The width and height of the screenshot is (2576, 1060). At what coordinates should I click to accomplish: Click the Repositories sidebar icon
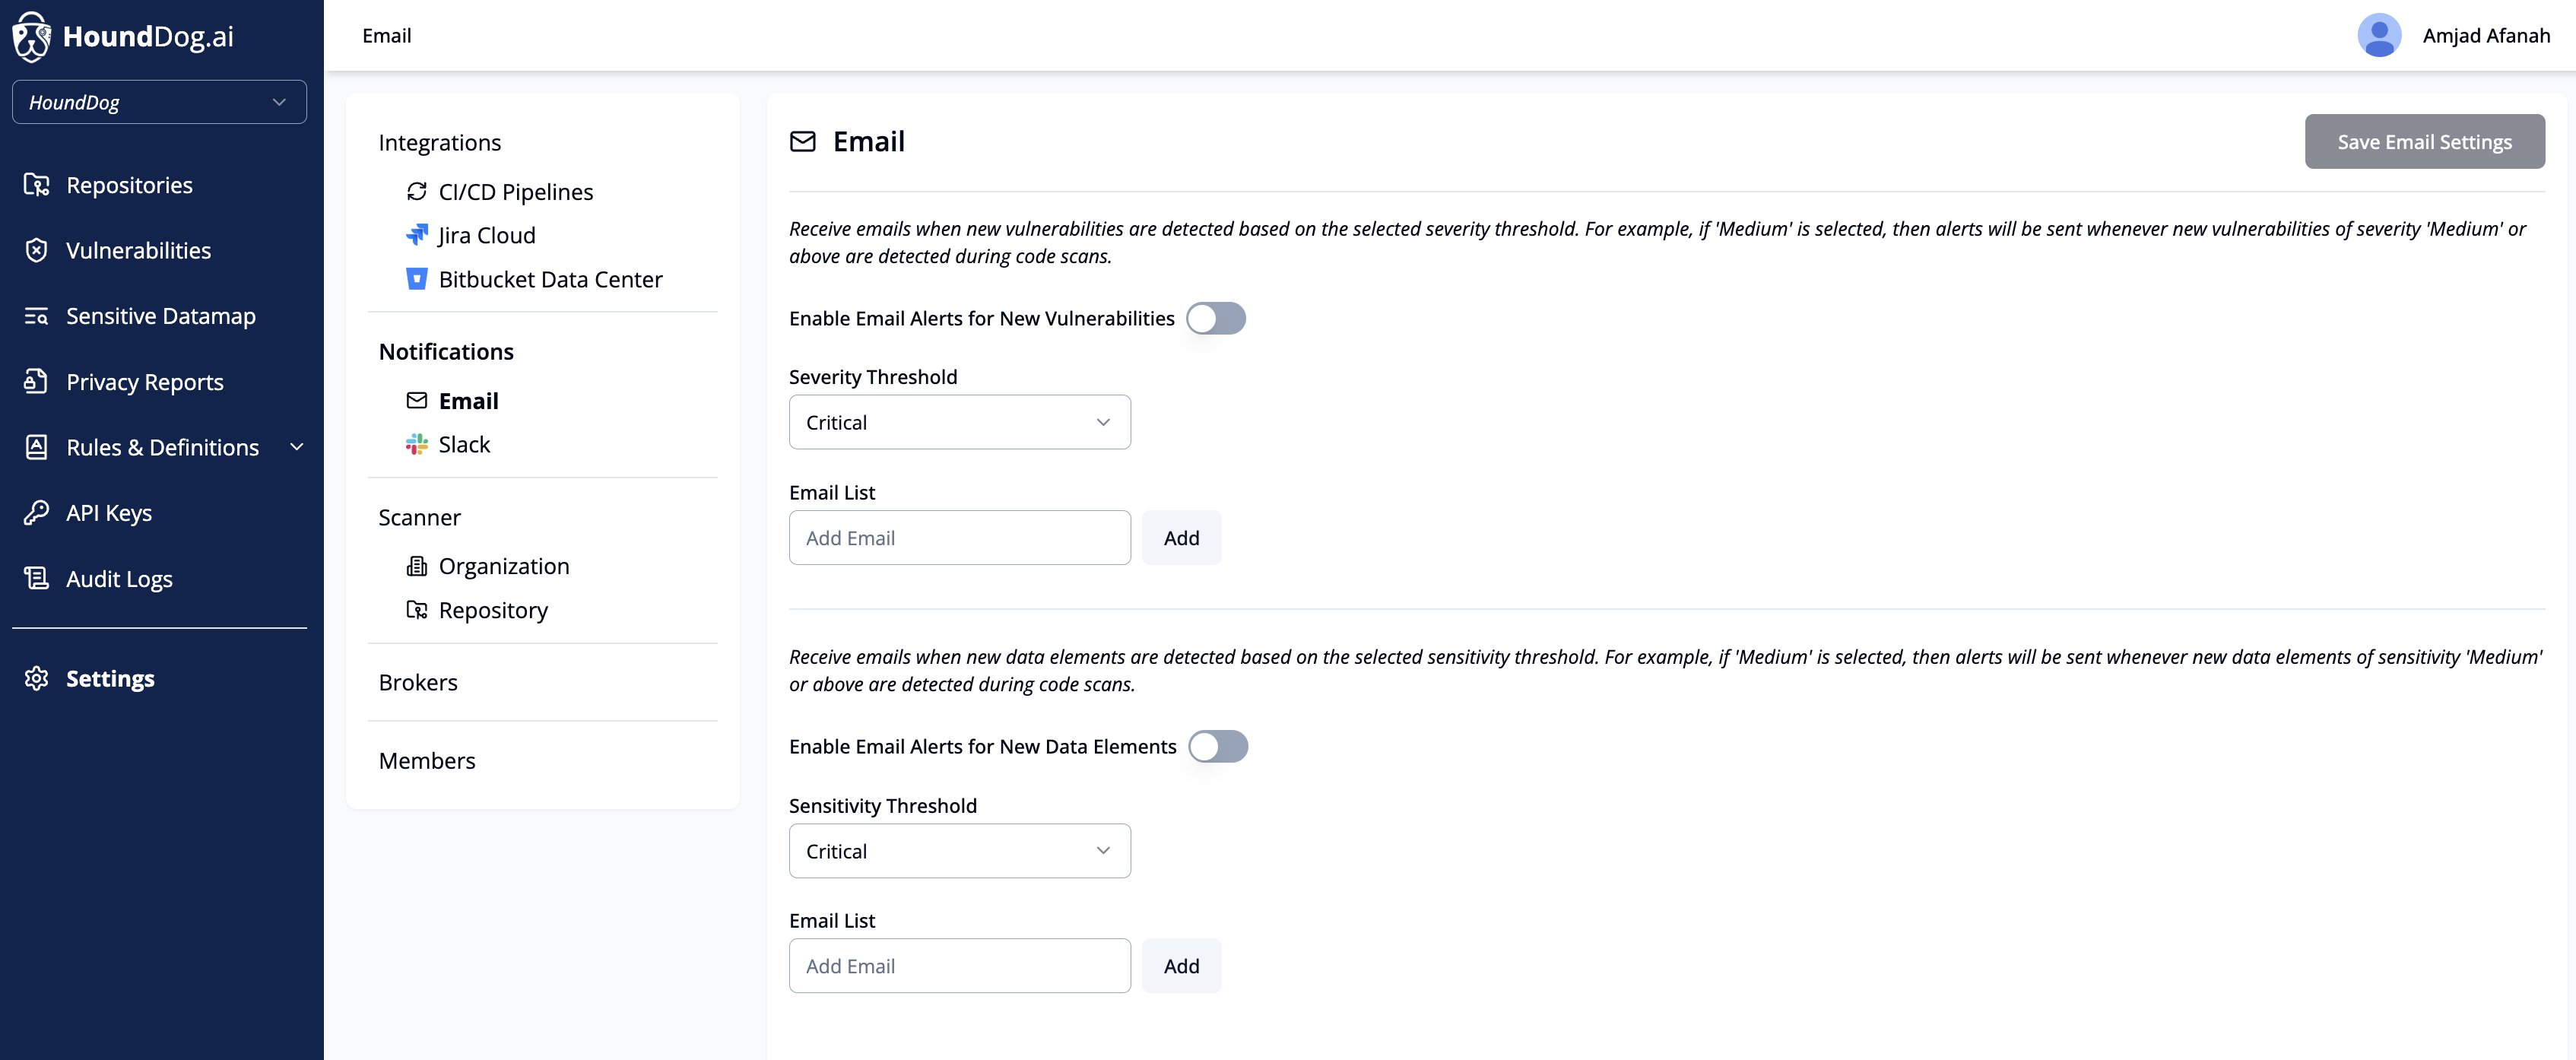(37, 185)
